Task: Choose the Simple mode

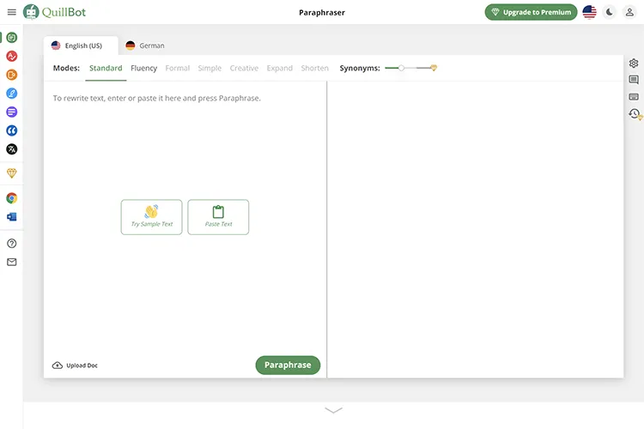Action: pos(210,68)
